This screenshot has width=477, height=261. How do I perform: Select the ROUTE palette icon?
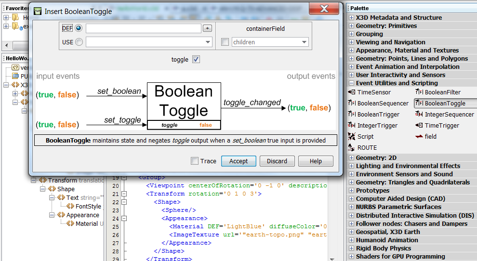coord(351,148)
